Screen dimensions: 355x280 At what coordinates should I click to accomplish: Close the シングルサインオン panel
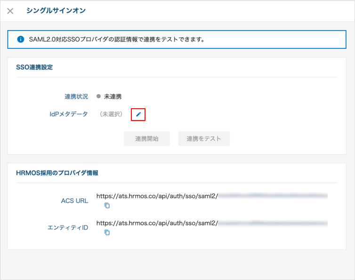[10, 11]
